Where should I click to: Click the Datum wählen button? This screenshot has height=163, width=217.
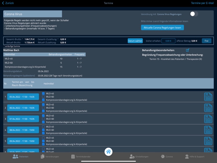point(135,41)
